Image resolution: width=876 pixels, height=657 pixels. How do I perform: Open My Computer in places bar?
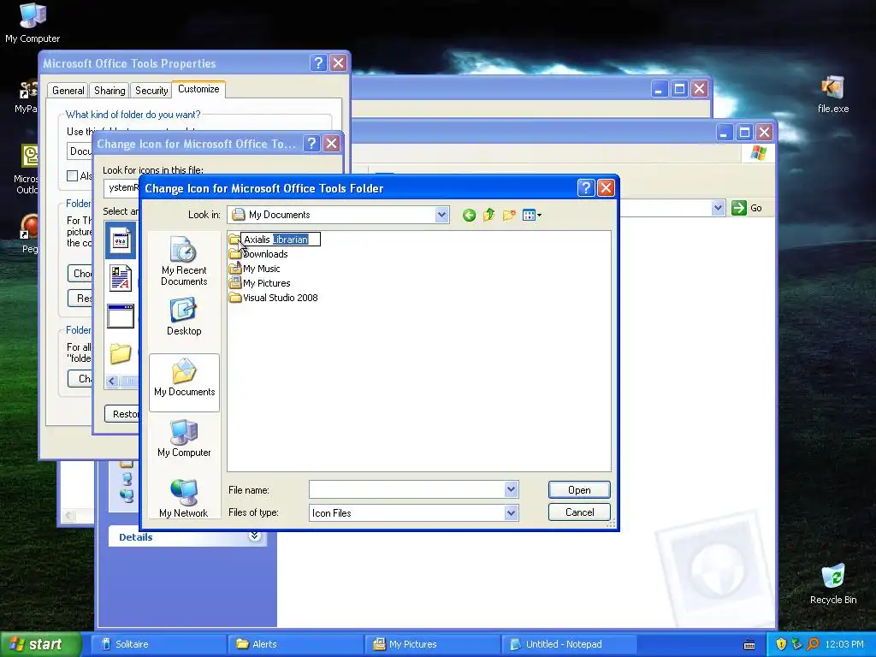coord(184,439)
